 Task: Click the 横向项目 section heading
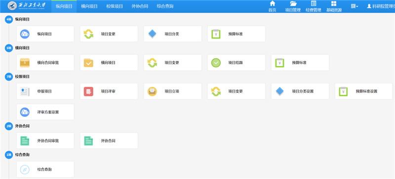(22, 48)
